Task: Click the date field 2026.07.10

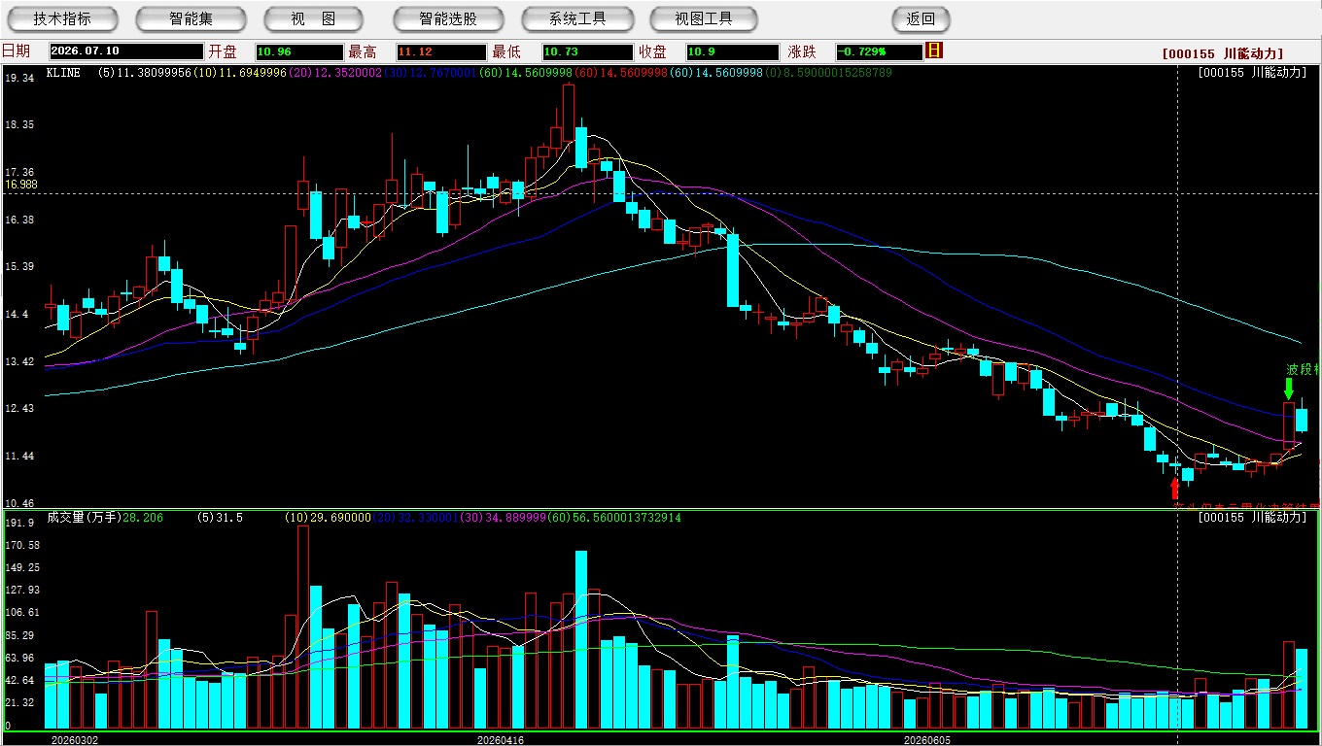Action: tap(125, 51)
